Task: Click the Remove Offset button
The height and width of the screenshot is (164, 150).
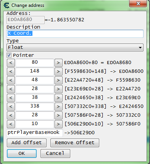Action: (x=75, y=143)
